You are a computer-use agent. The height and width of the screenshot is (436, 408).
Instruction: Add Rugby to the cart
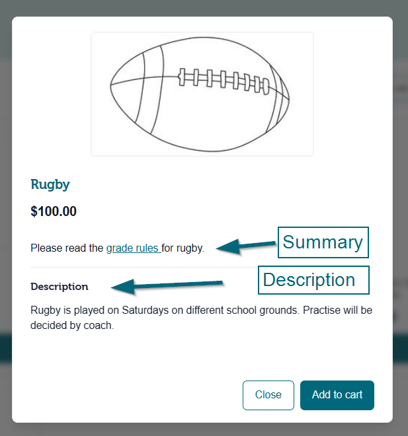337,395
